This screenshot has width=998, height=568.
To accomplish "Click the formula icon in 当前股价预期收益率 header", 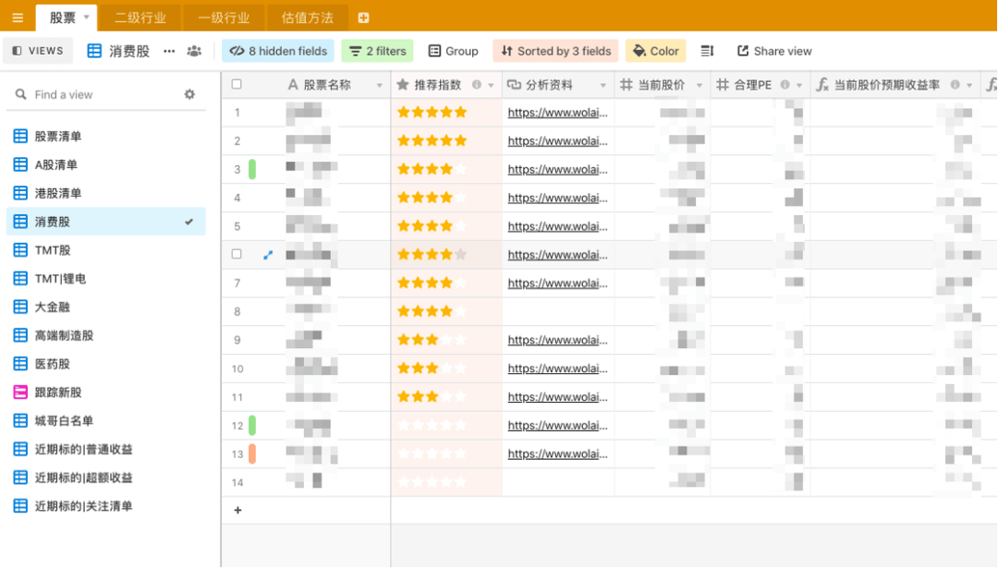I will pyautogui.click(x=822, y=85).
